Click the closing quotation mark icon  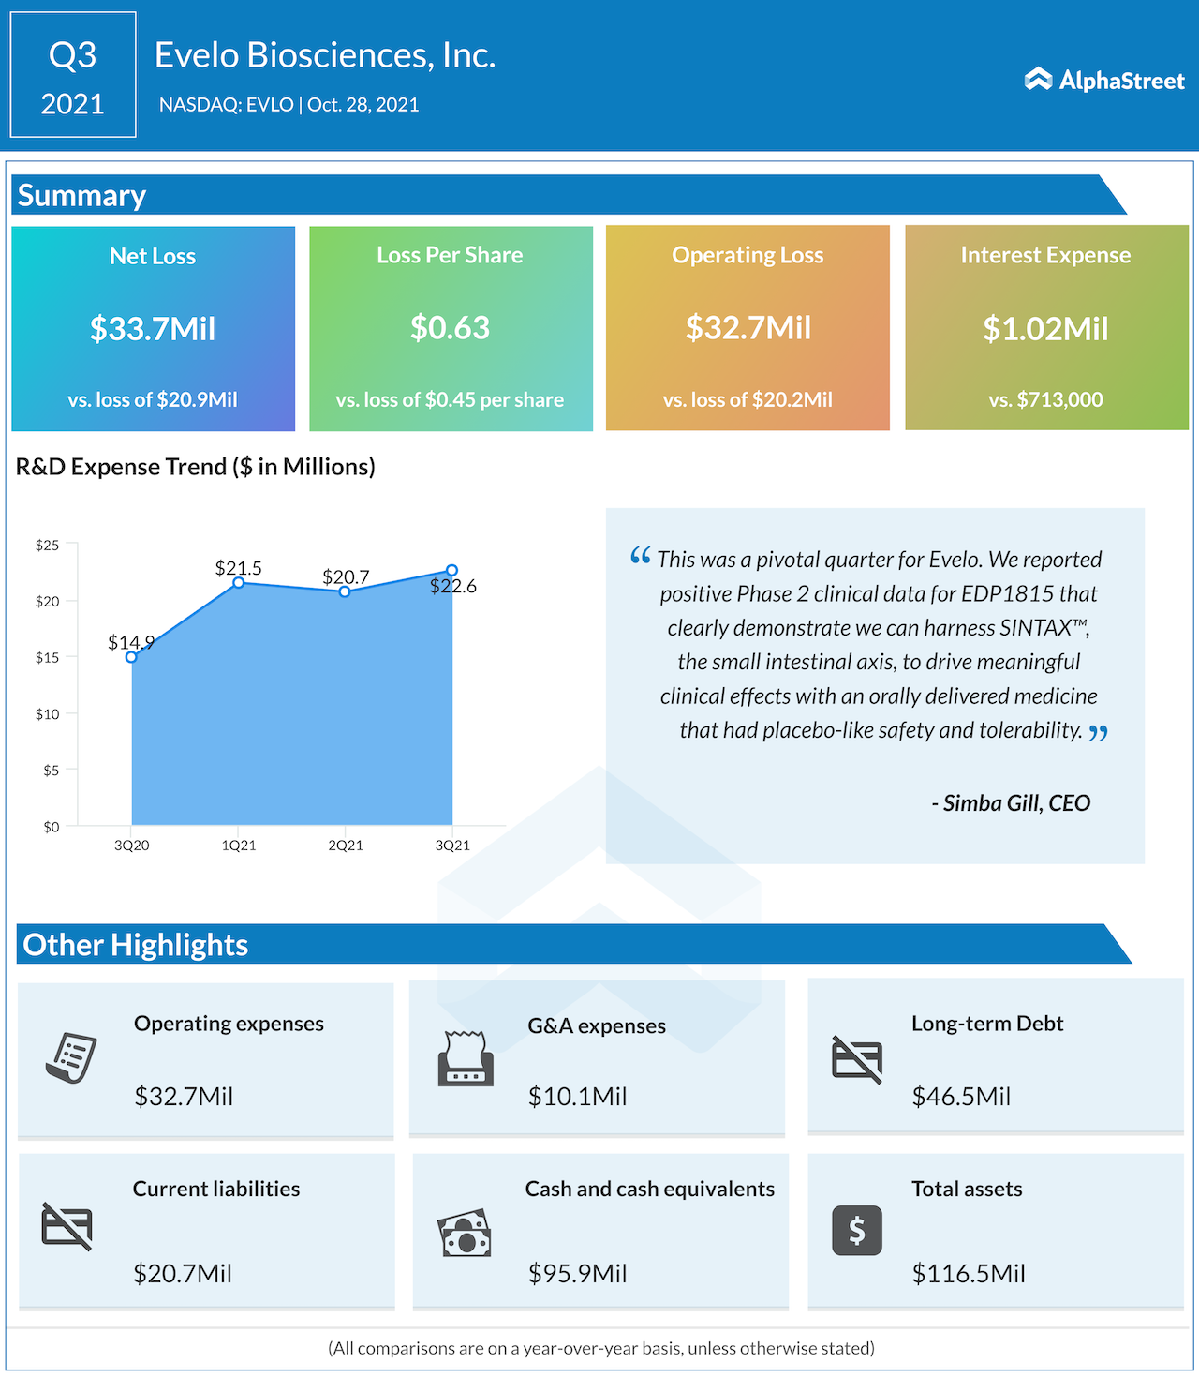coord(1098,732)
